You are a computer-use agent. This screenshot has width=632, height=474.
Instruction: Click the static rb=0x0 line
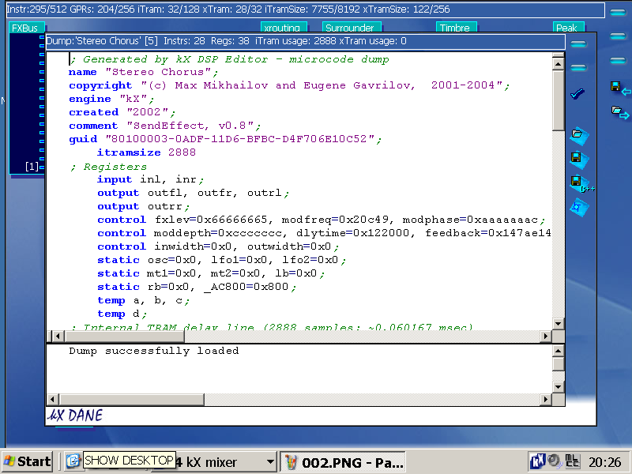pyautogui.click(x=197, y=287)
